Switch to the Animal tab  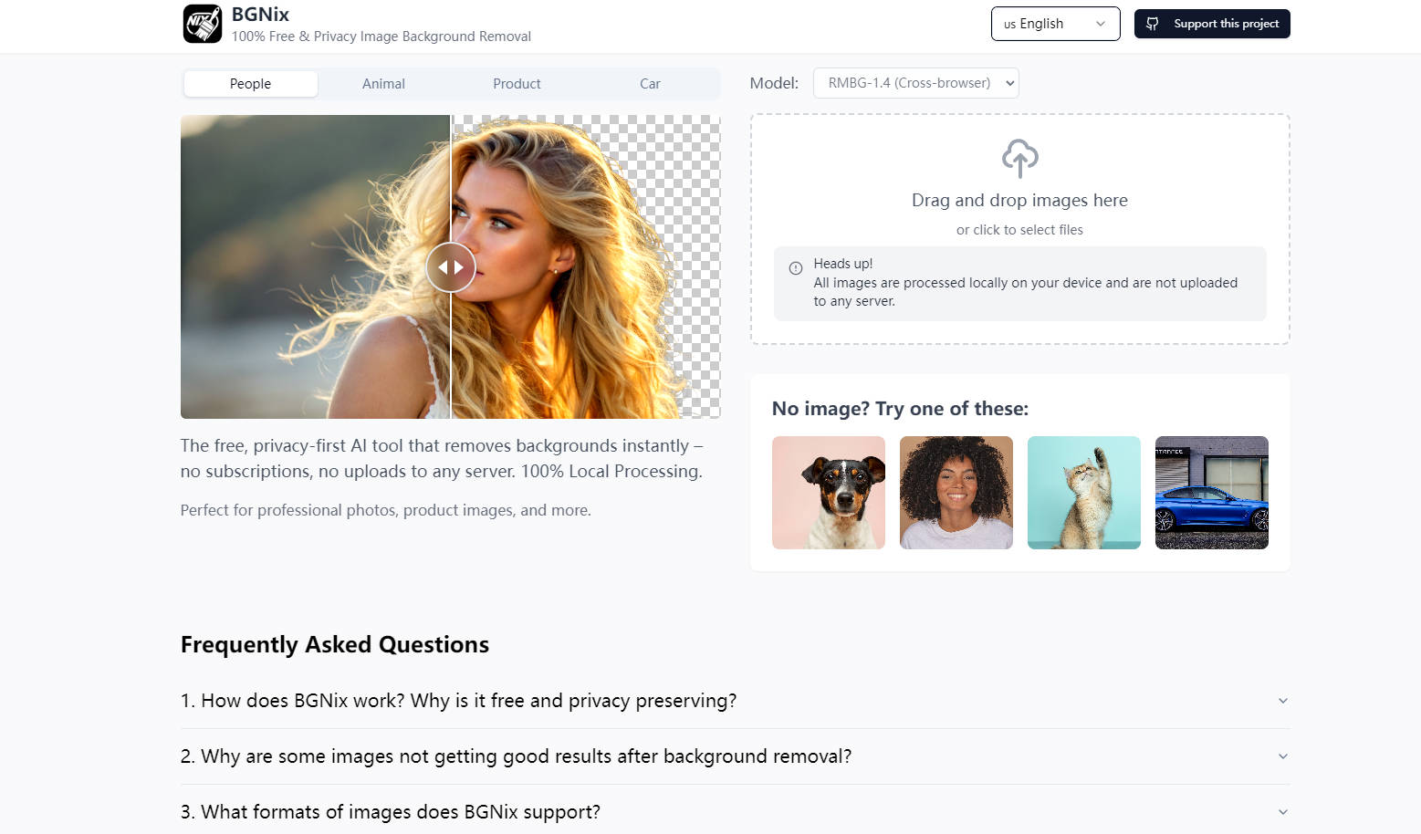(383, 84)
